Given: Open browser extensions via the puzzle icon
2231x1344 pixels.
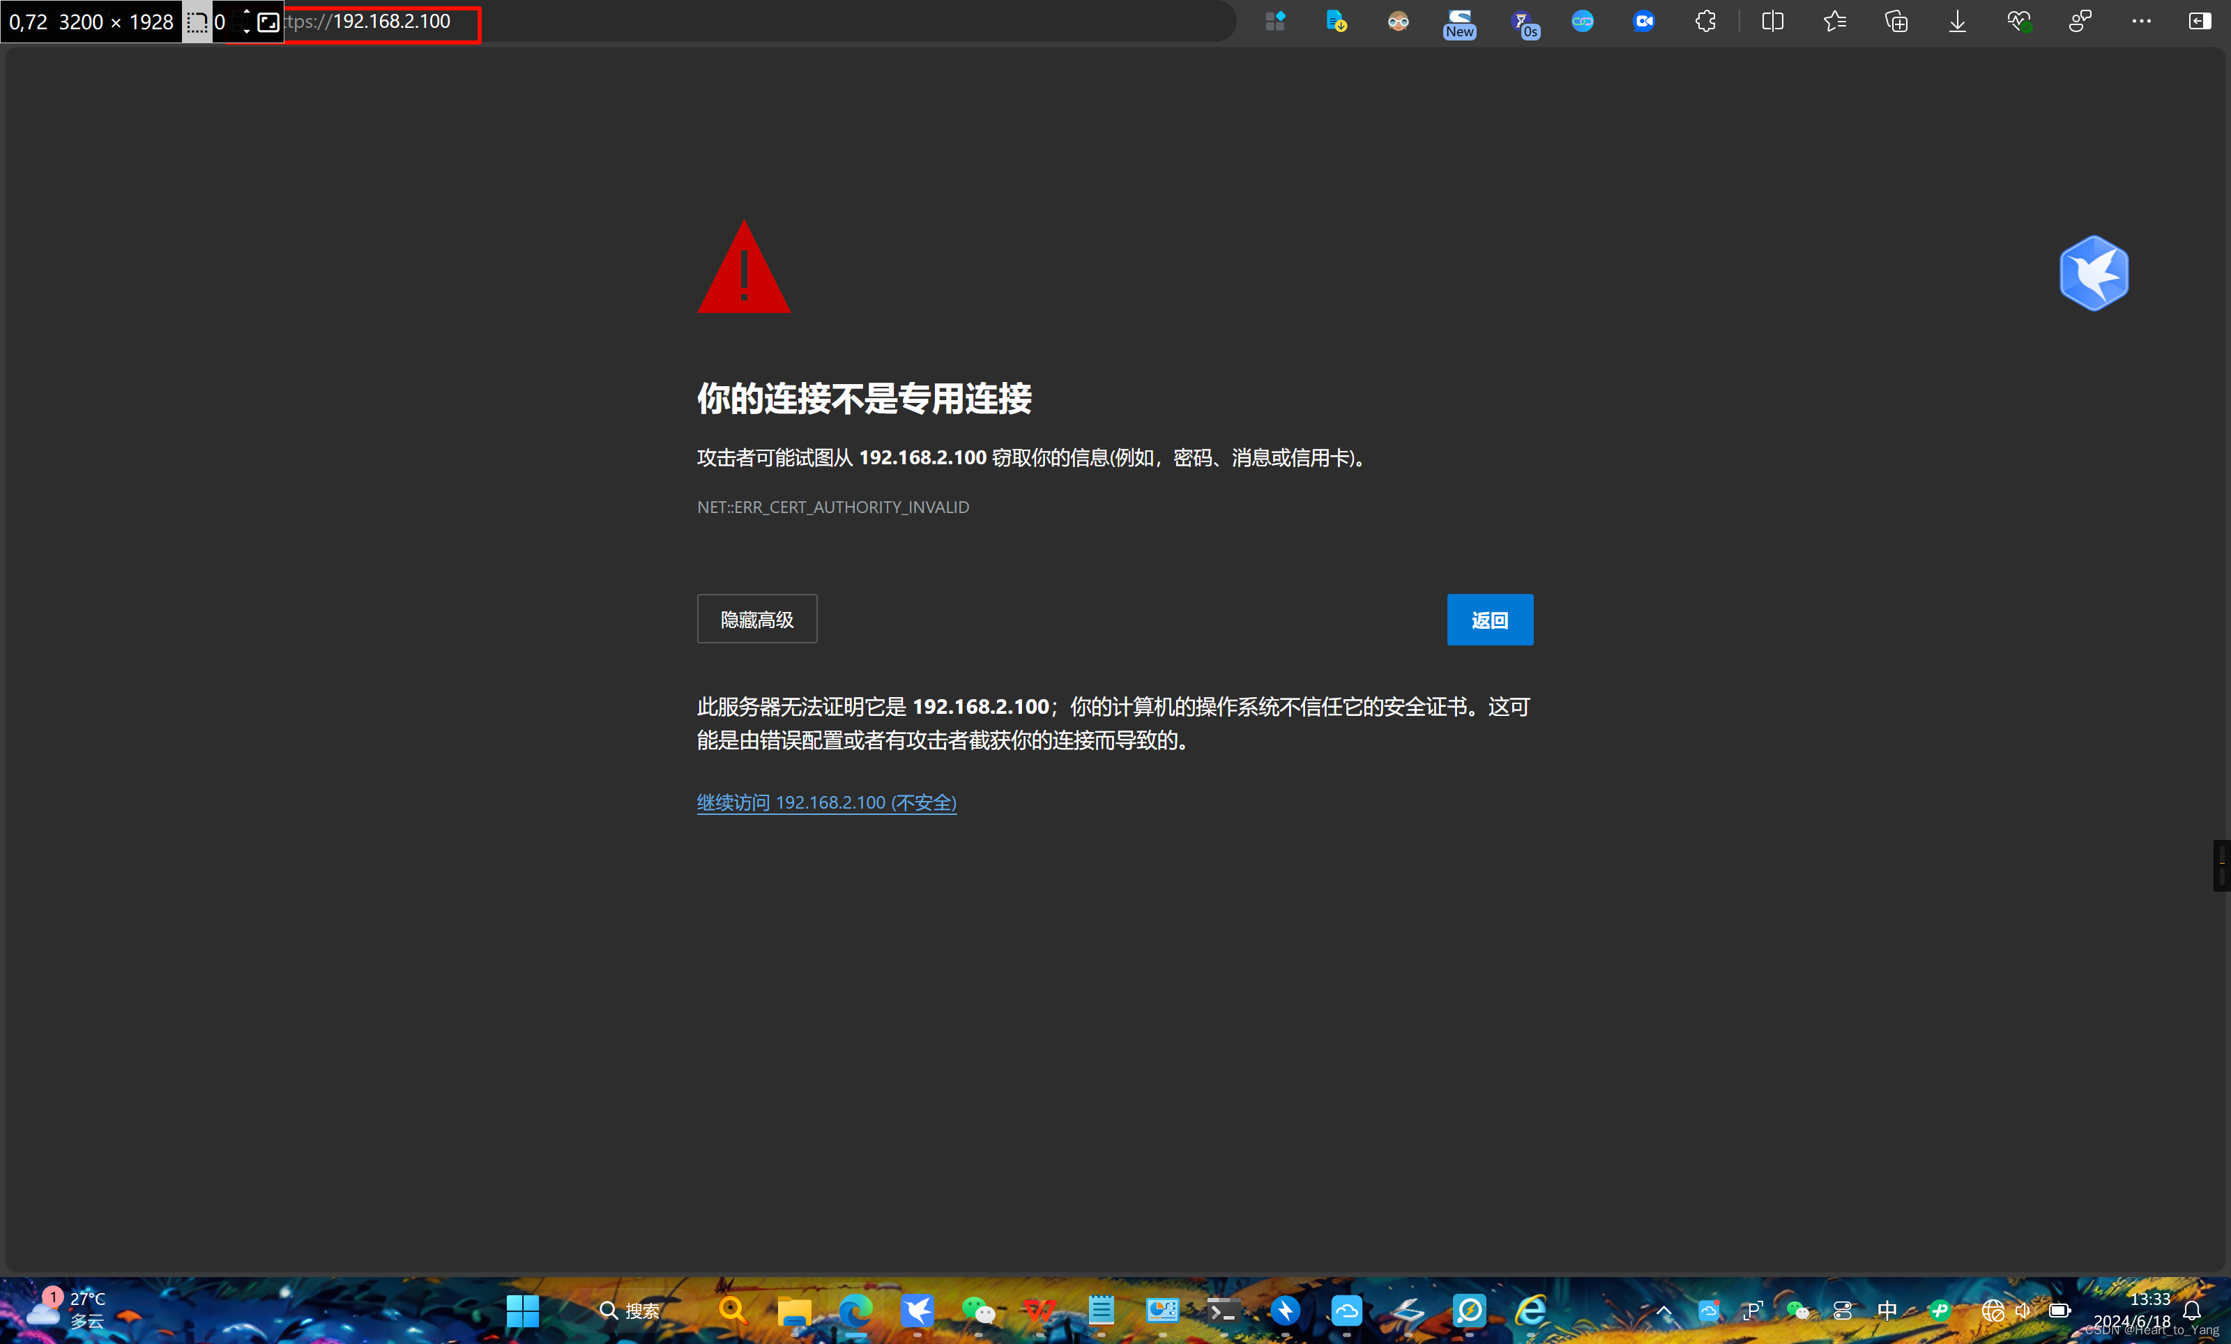Looking at the screenshot, I should pyautogui.click(x=1706, y=21).
